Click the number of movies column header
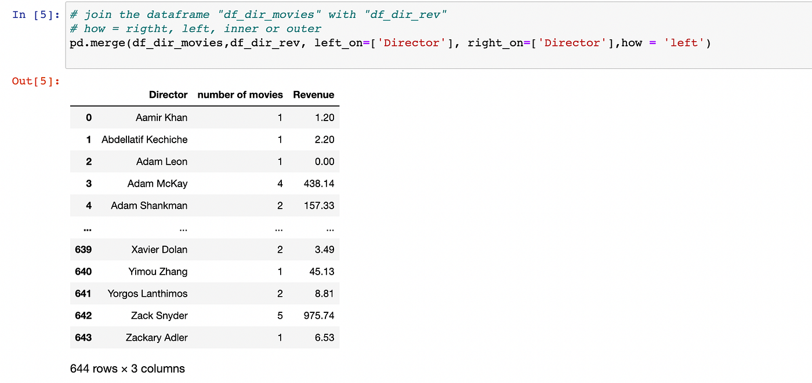 240,94
